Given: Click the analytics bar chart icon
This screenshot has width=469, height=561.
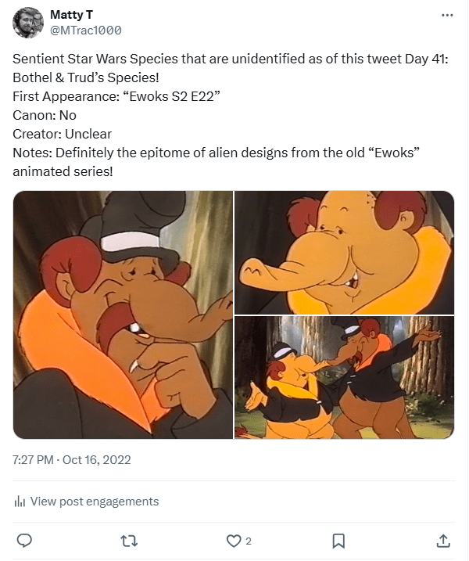Looking at the screenshot, I should point(20,502).
